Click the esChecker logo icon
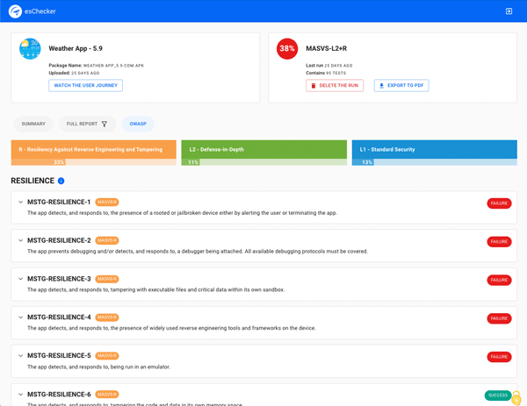Viewport: 527px width, 406px height. [x=15, y=11]
